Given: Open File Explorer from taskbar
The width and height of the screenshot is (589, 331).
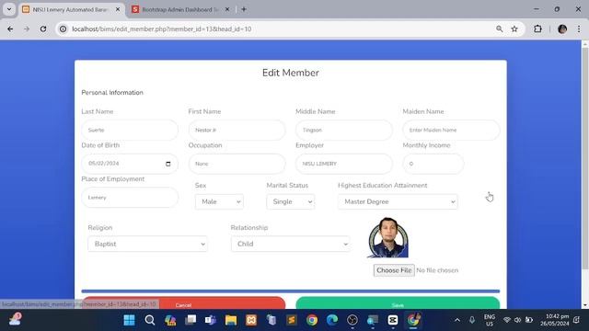Looking at the screenshot, I should pos(231,320).
